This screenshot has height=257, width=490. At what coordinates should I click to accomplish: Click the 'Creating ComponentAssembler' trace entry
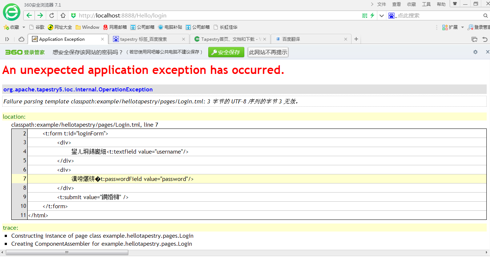pyautogui.click(x=101, y=244)
